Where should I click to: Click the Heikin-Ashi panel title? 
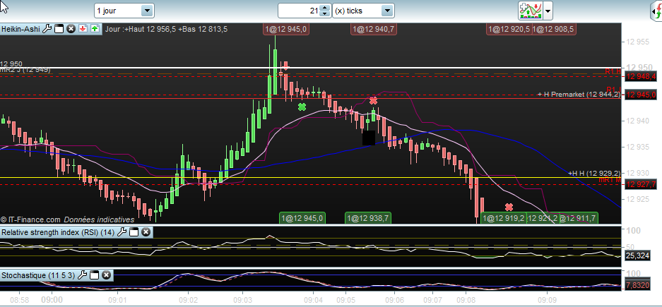(x=21, y=29)
